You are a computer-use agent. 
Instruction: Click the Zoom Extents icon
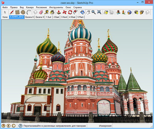click(x=99, y=12)
